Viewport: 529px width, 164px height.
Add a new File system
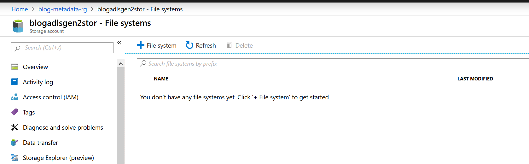click(x=157, y=45)
